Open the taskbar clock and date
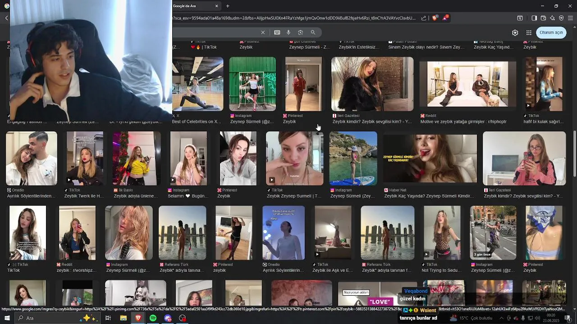Viewport: 577px width, 324px height. click(x=552, y=318)
